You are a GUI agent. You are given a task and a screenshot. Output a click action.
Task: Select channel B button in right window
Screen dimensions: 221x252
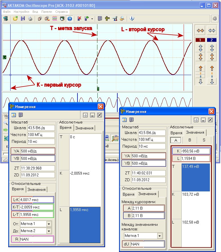[190, 140]
